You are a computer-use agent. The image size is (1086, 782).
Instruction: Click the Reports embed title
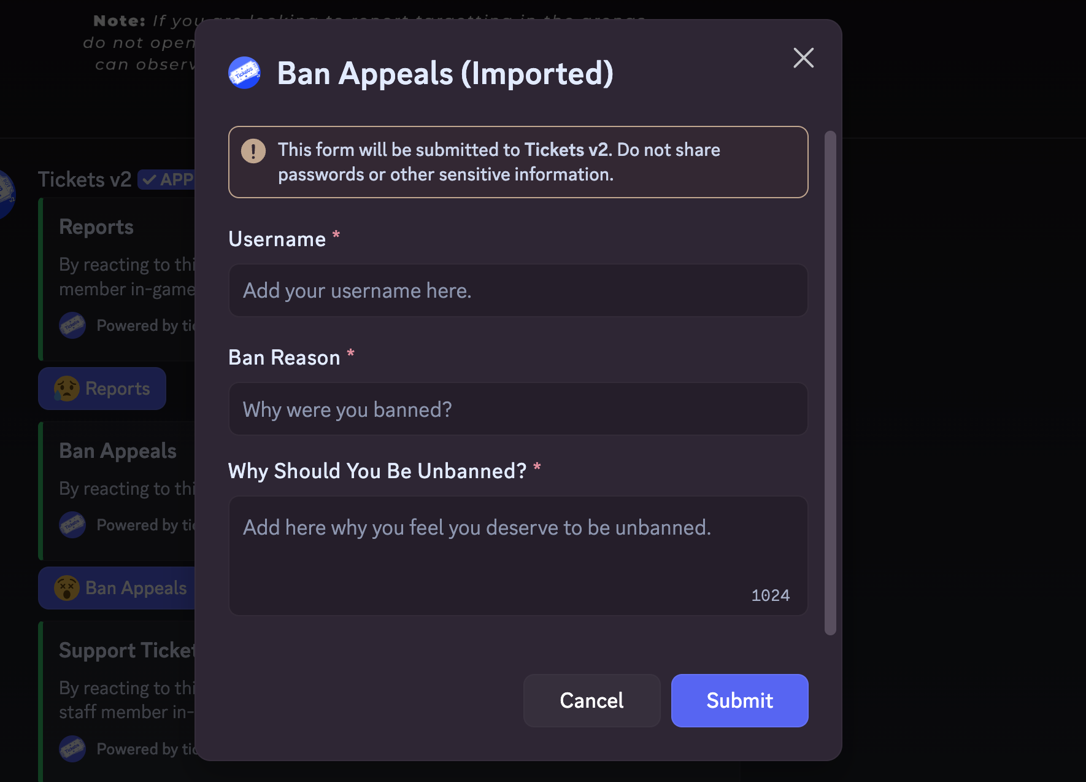[x=96, y=227]
